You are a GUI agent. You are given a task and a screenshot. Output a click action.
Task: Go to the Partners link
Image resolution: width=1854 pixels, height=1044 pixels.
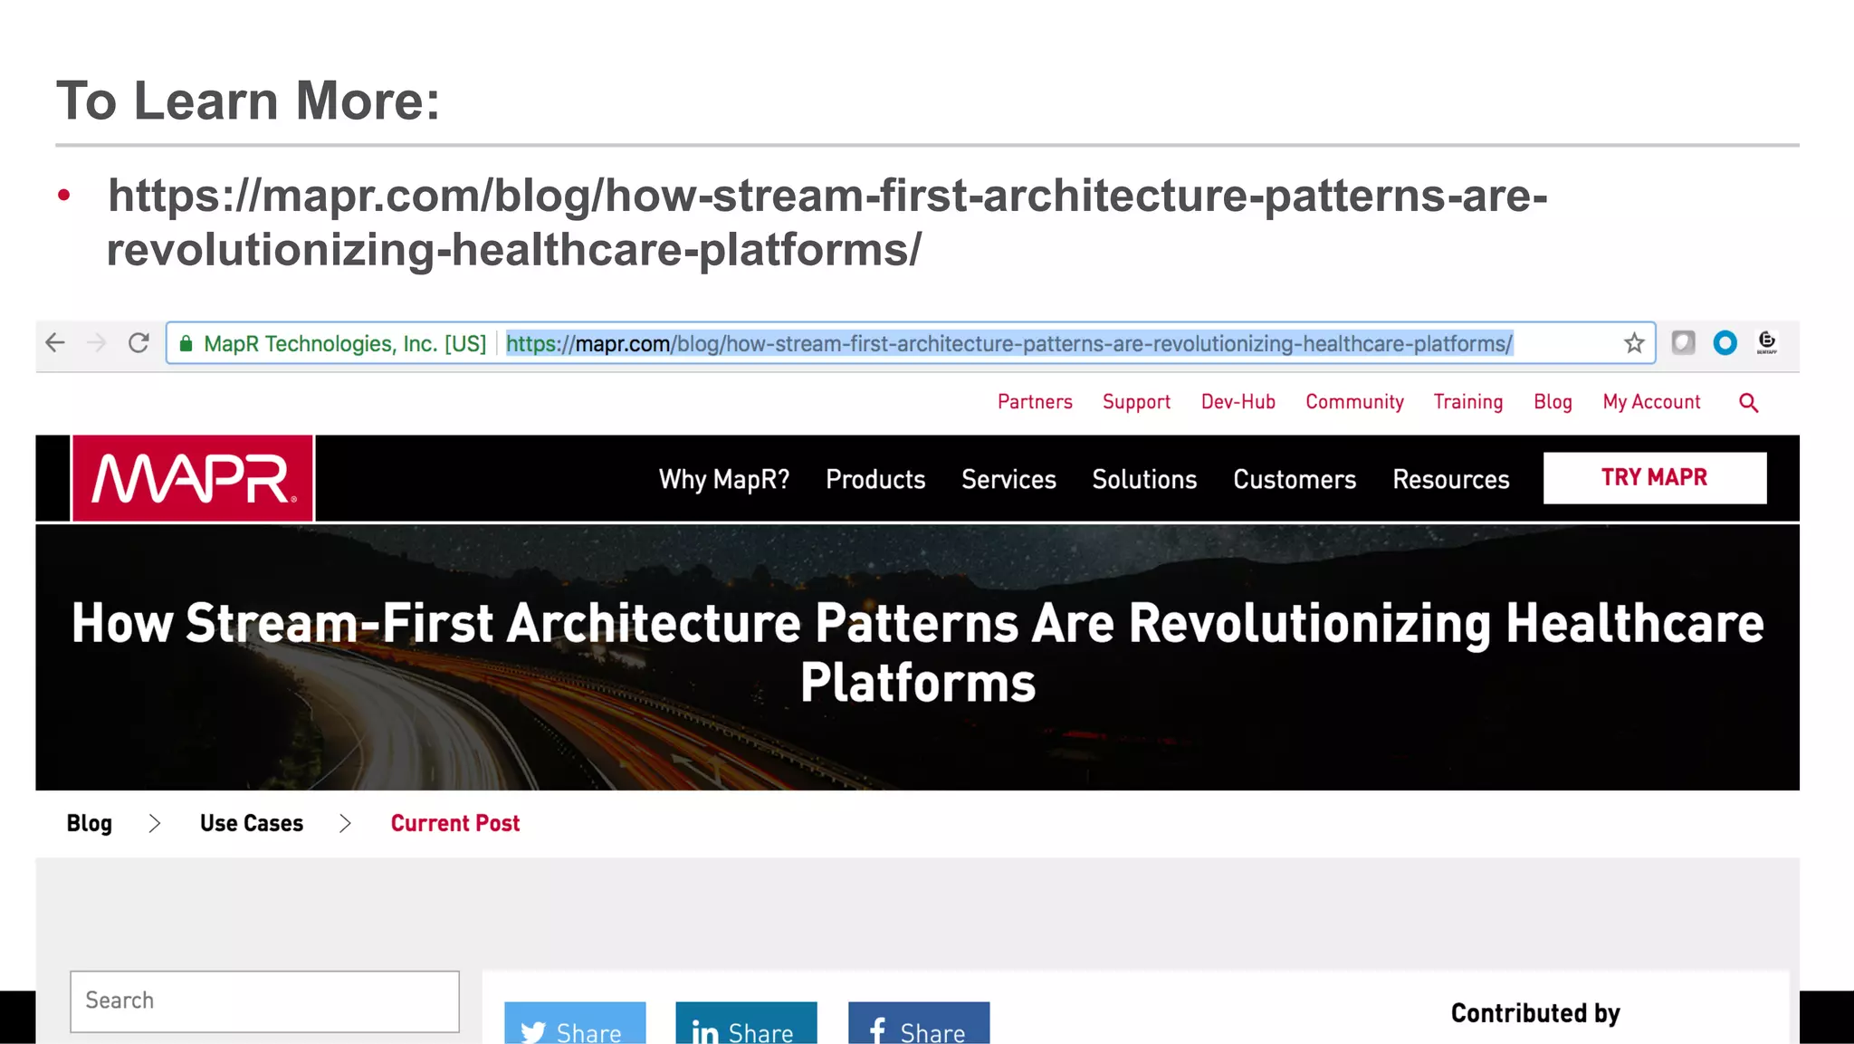pyautogui.click(x=1035, y=402)
